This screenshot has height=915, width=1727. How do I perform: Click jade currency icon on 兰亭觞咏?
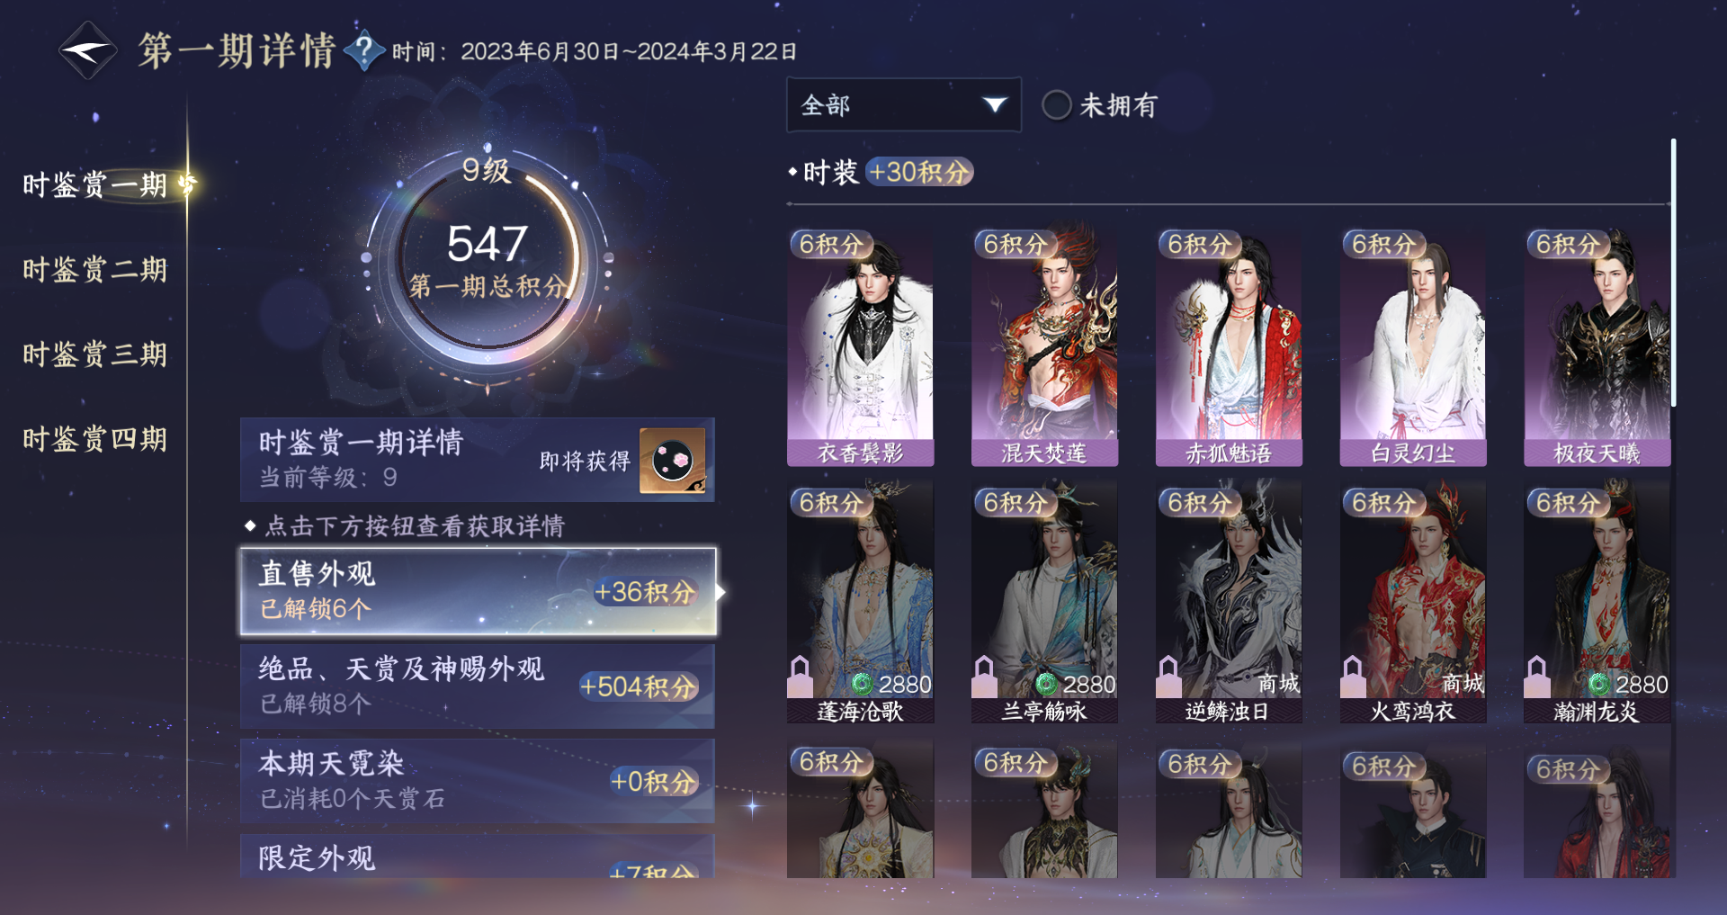pos(1046,685)
